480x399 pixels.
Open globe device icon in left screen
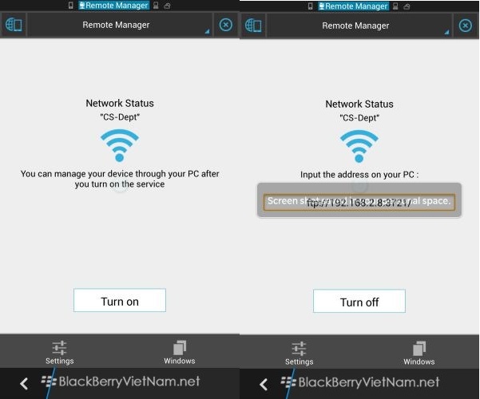point(14,25)
